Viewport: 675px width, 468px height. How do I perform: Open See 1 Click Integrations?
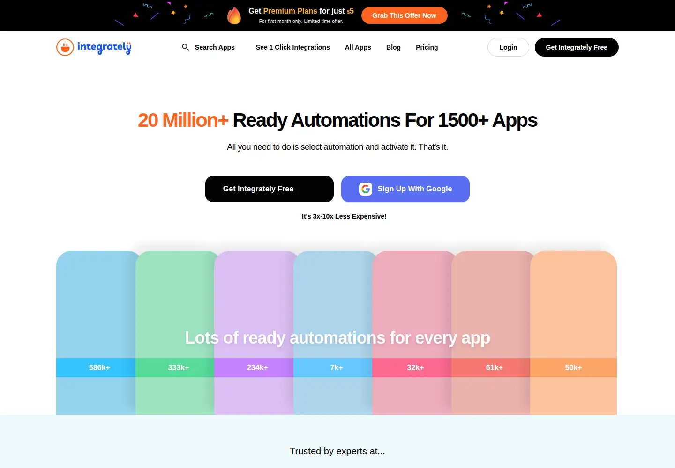tap(293, 47)
